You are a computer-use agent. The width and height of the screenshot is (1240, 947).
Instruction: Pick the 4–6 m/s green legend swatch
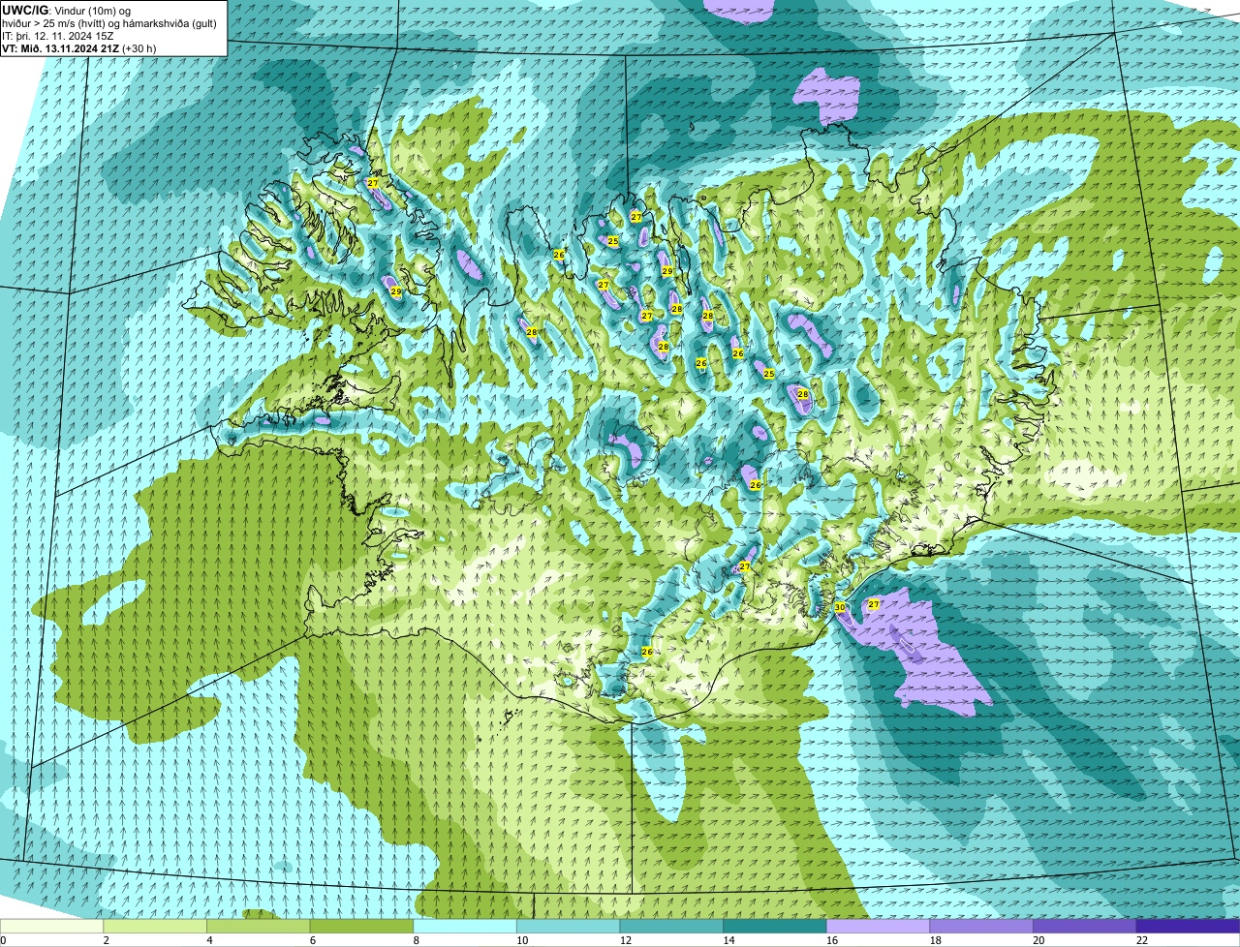[x=259, y=926]
